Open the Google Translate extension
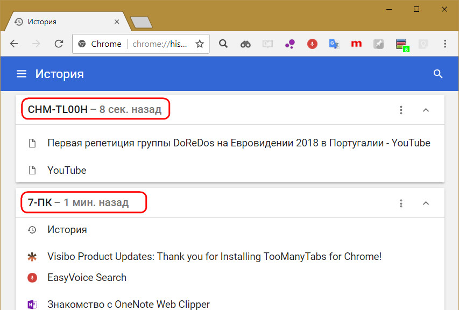 click(334, 44)
